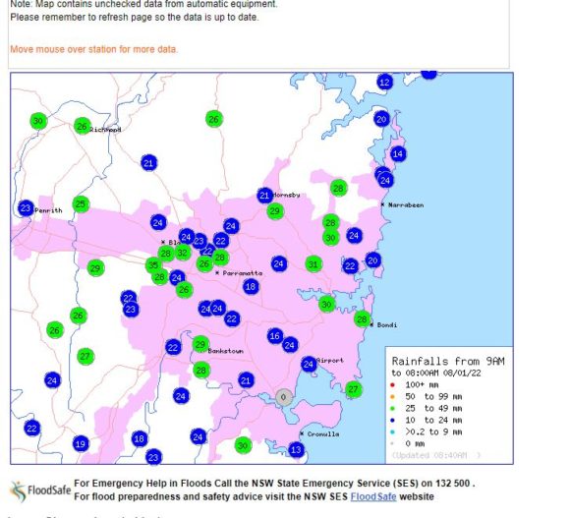Select the green 29 marker beside Bankstown label
570x518 pixels.
(200, 344)
